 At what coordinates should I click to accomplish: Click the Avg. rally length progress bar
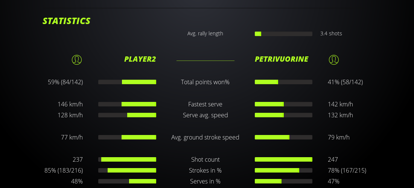coord(283,34)
